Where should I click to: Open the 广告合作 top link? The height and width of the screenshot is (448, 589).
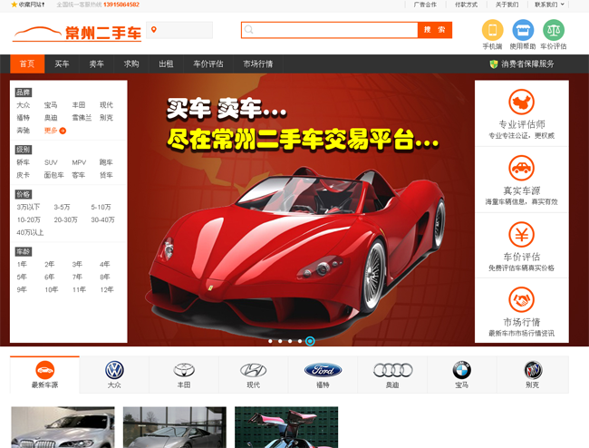[425, 5]
